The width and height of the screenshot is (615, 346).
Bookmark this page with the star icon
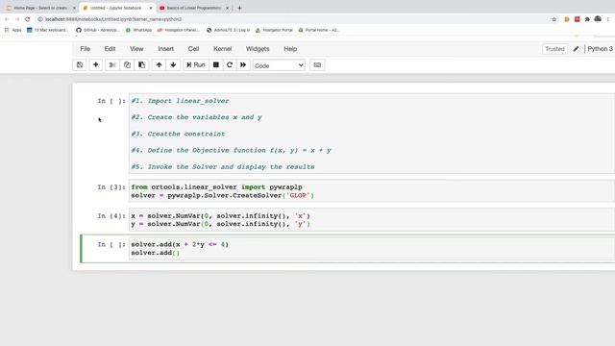[553, 19]
